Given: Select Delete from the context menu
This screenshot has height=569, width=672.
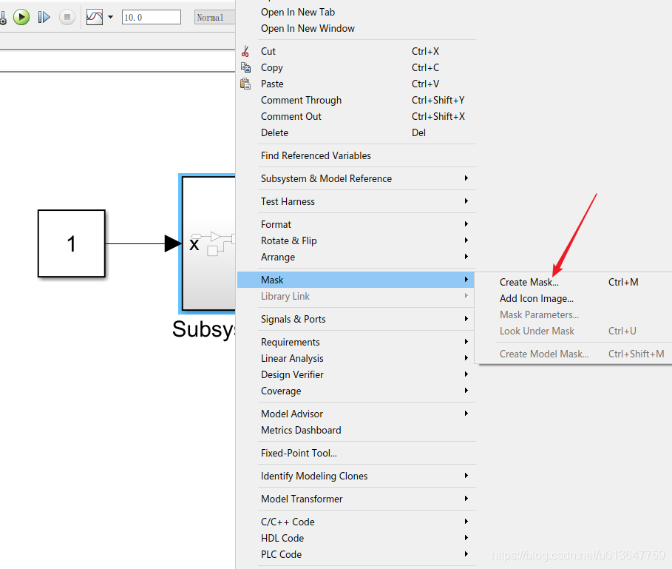Looking at the screenshot, I should (x=356, y=132).
